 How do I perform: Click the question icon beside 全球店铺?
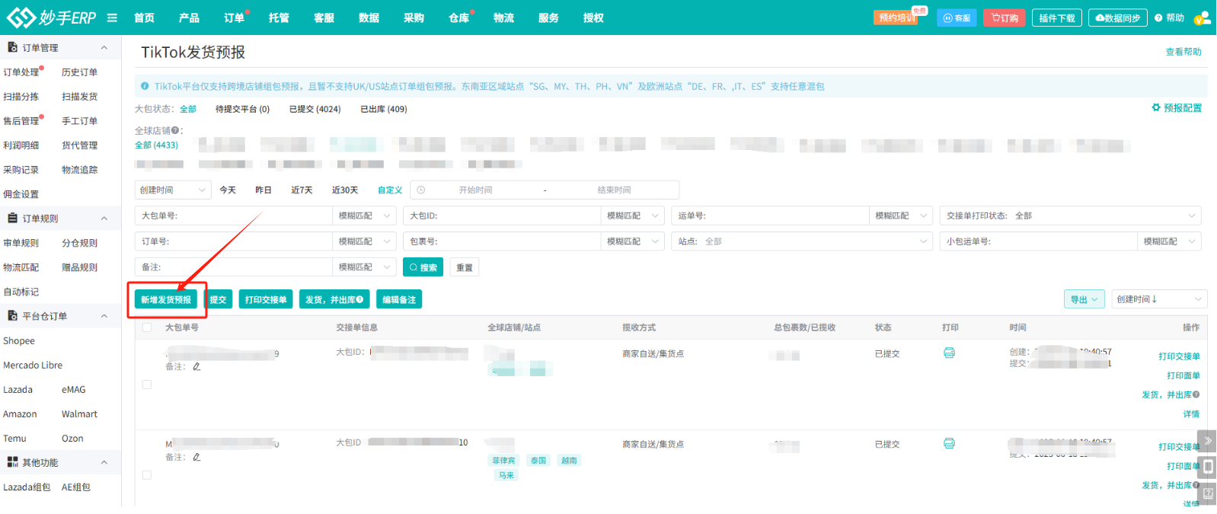tap(175, 131)
